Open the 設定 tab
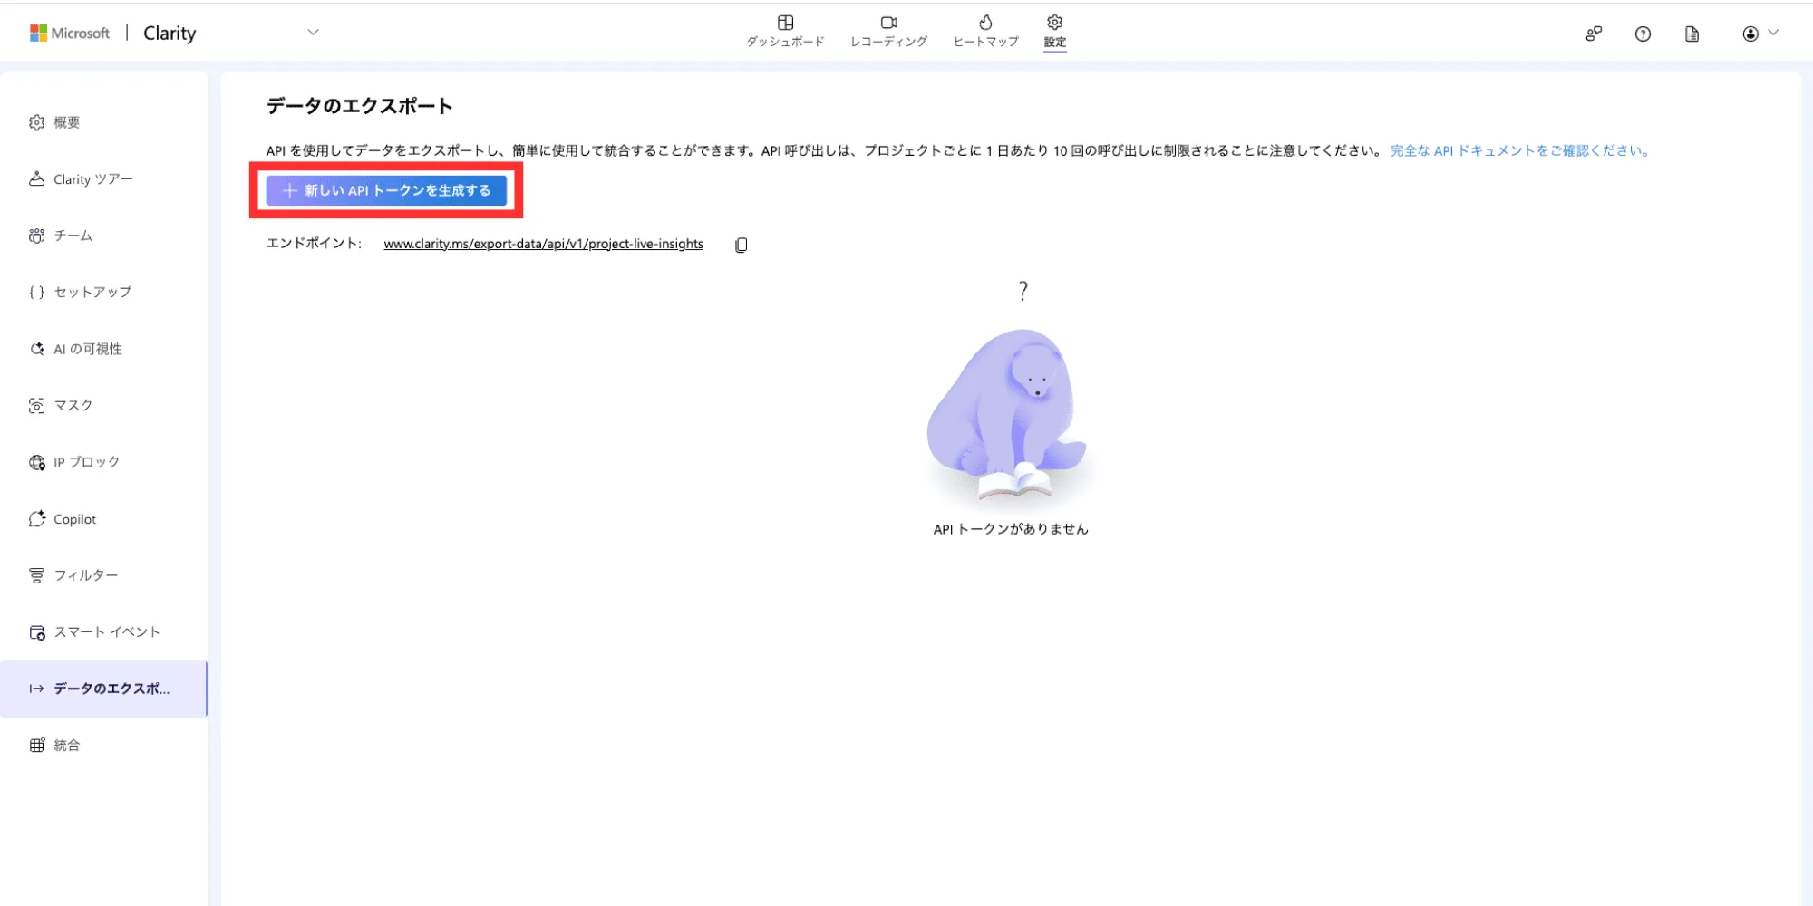The image size is (1813, 906). [1054, 32]
